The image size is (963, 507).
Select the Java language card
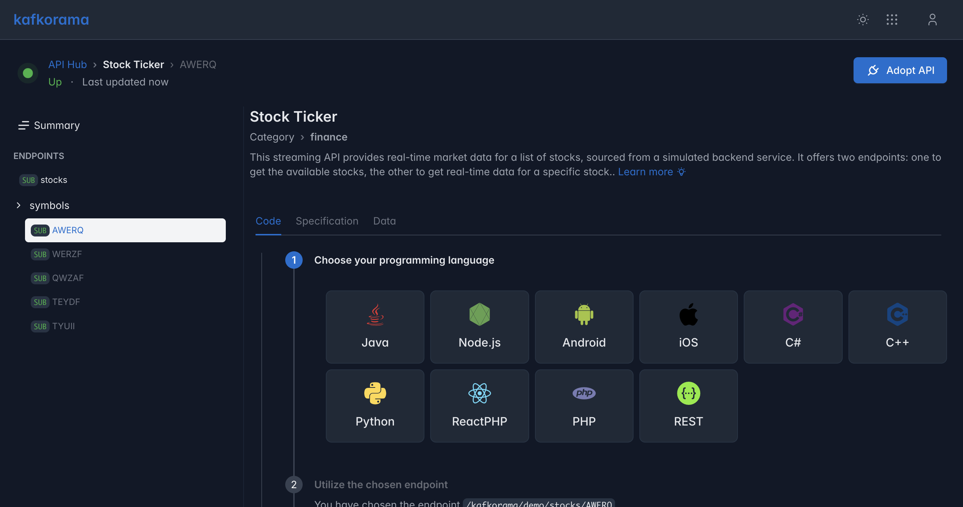click(375, 327)
